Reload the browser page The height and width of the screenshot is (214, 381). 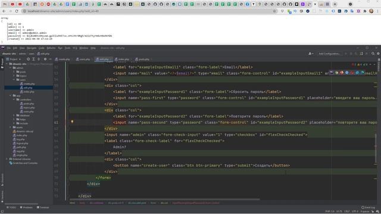[17, 11]
